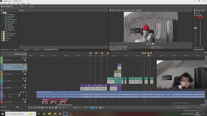Switch to the Project Media tab

point(5,50)
